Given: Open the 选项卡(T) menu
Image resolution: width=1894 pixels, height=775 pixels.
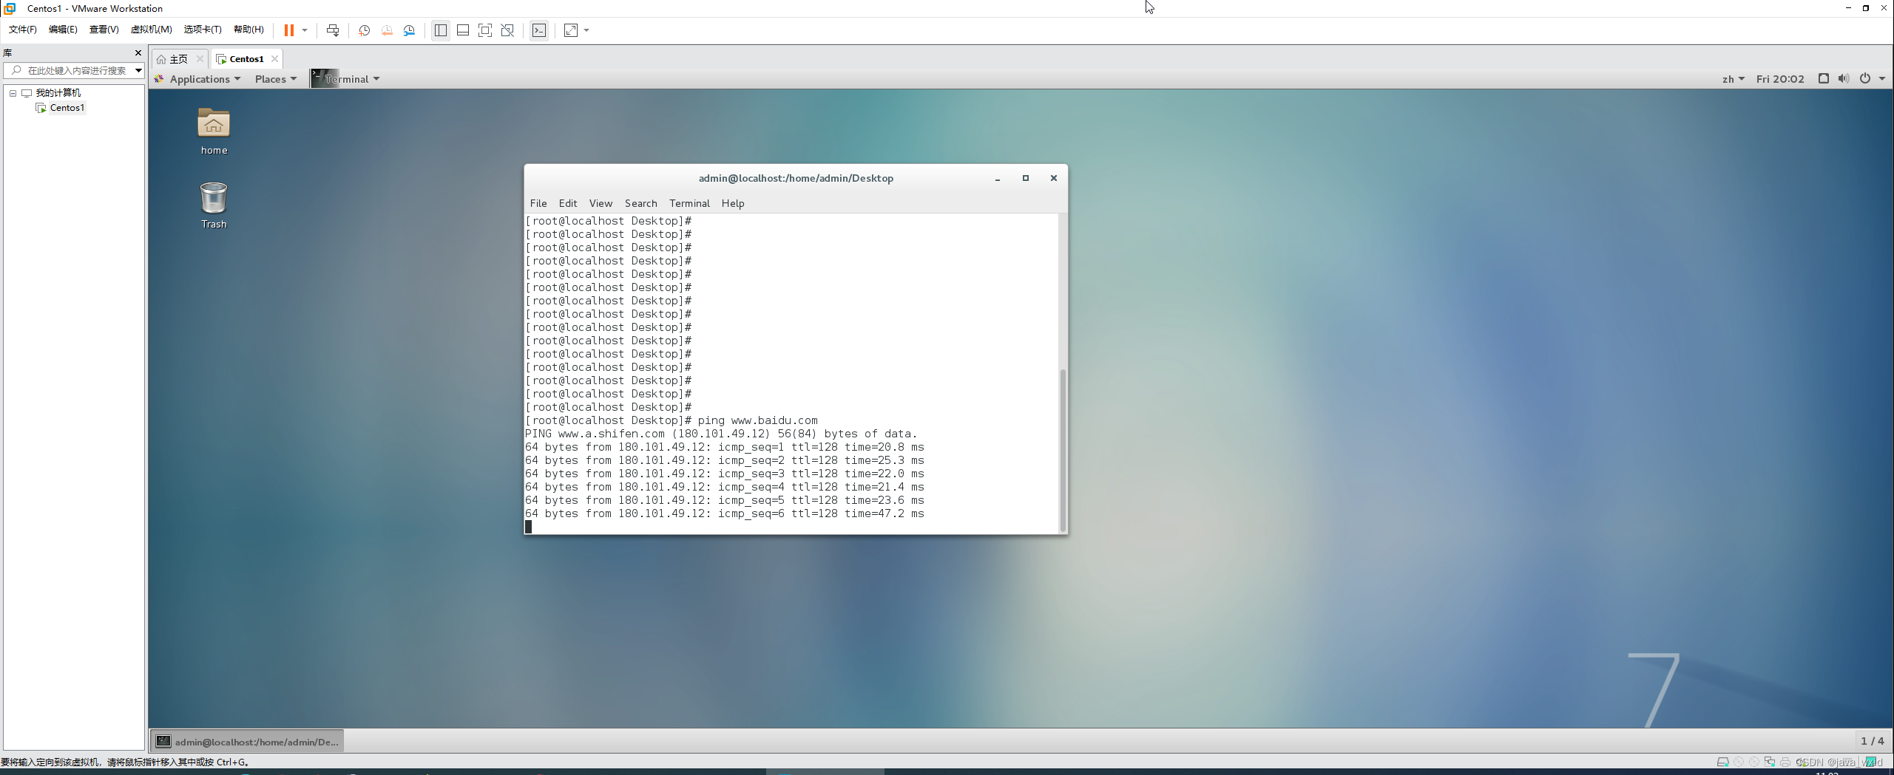Looking at the screenshot, I should point(203,30).
